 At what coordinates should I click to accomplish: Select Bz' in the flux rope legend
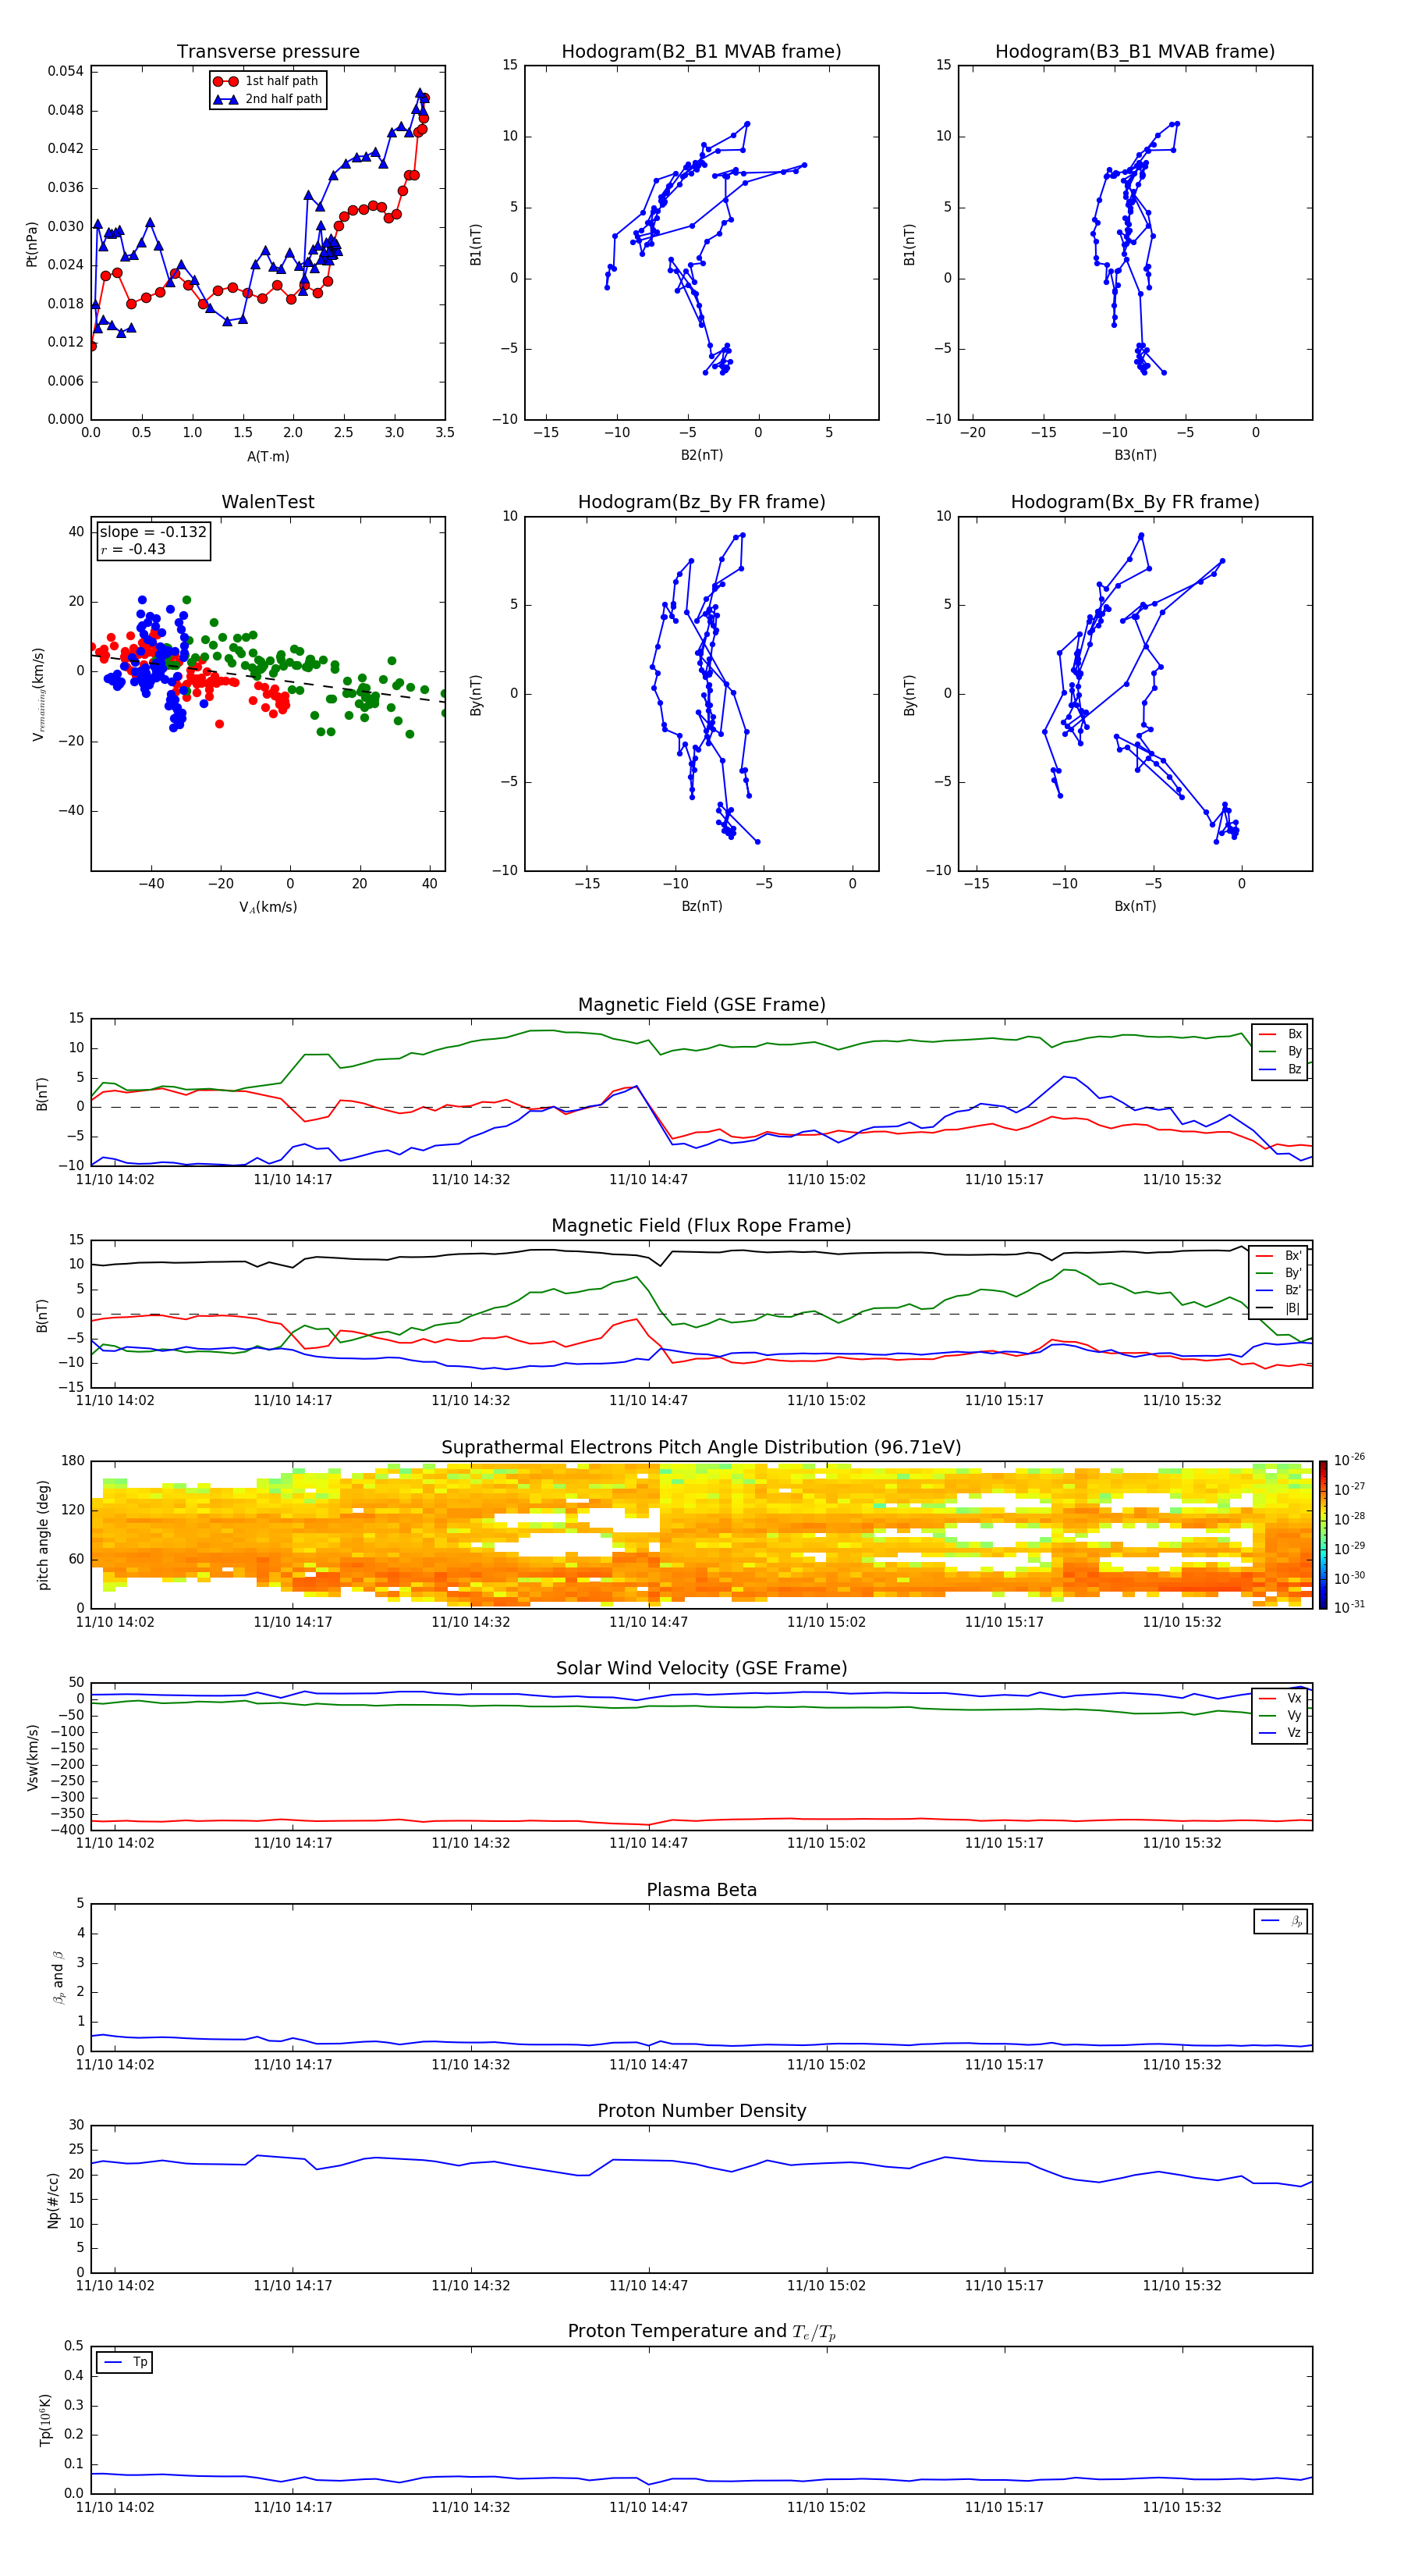coord(1279,1290)
